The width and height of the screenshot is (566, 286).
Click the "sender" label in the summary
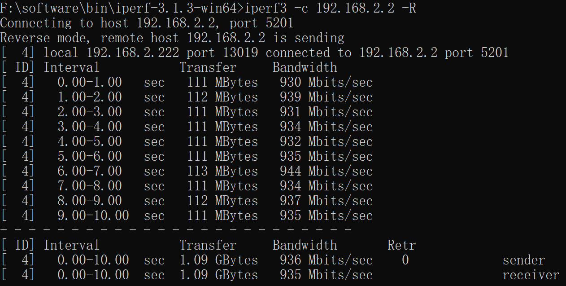point(523,260)
